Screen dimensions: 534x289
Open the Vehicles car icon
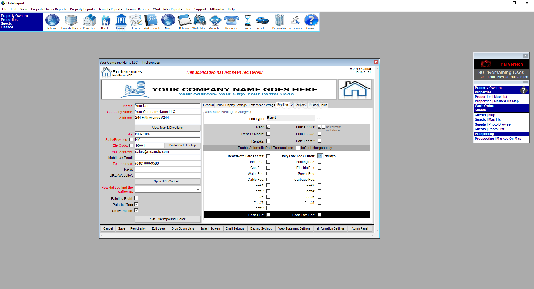coord(262,21)
